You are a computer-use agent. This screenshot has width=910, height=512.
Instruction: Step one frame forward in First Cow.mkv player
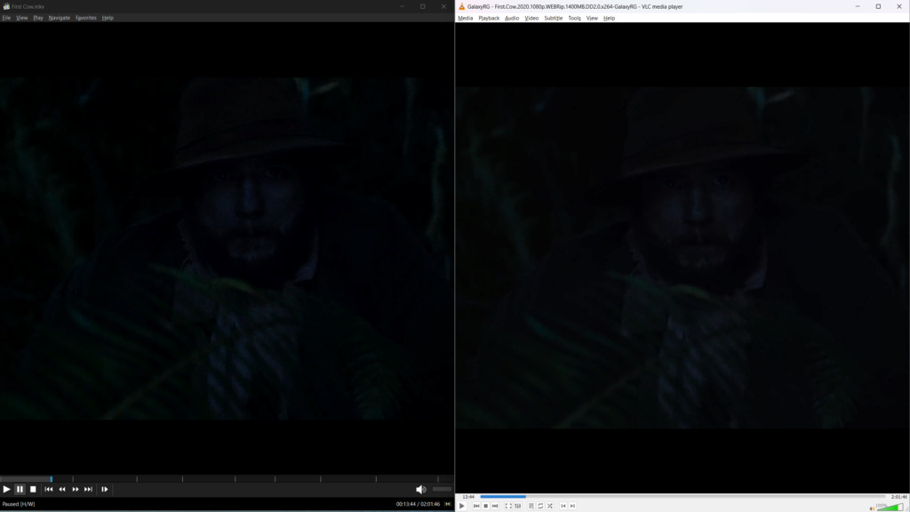pos(105,490)
